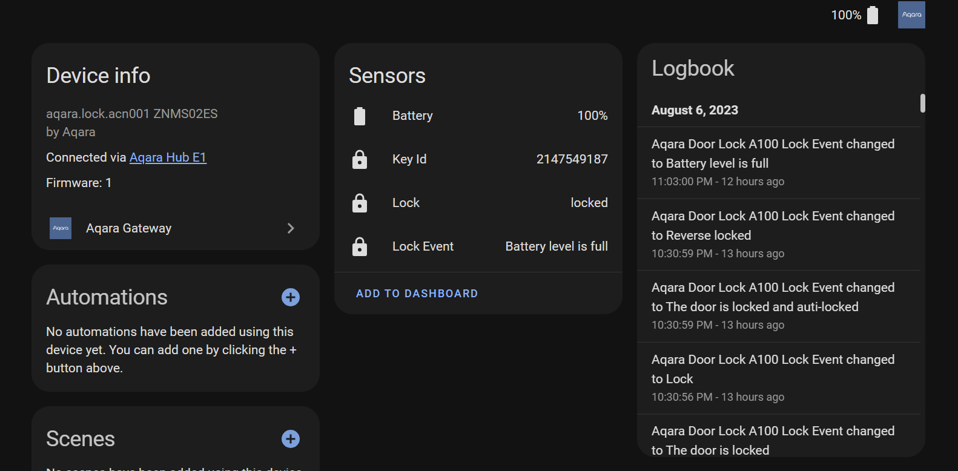
Task: Open logbook entry 'to Battery level is full'
Action: pos(779,163)
